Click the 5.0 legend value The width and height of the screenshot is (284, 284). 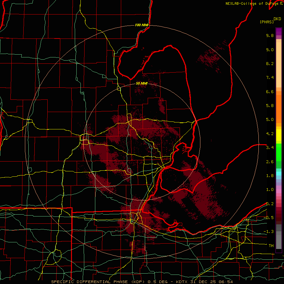270,120
